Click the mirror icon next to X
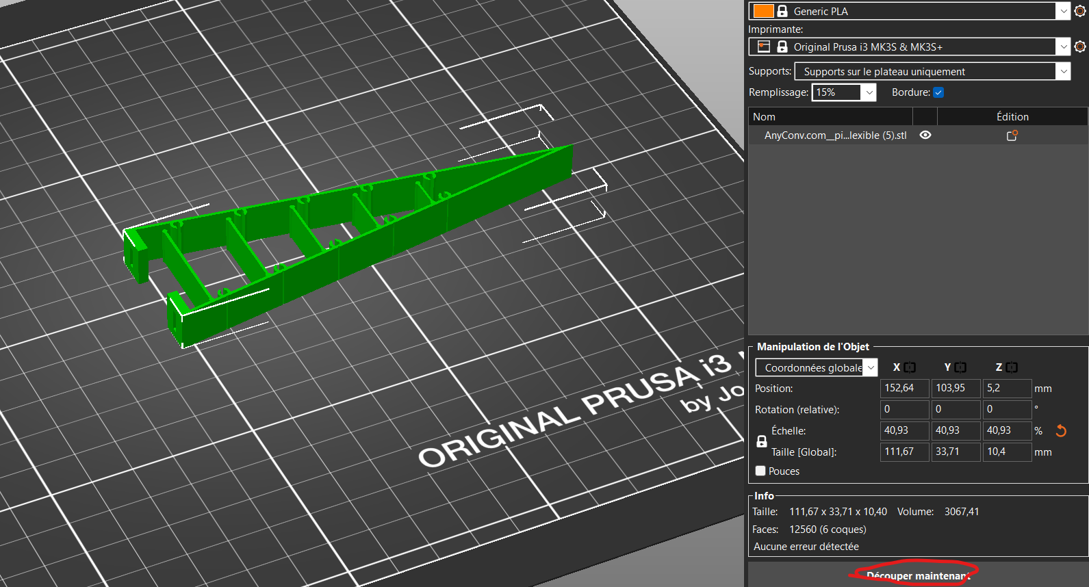This screenshot has height=587, width=1089. [x=910, y=367]
